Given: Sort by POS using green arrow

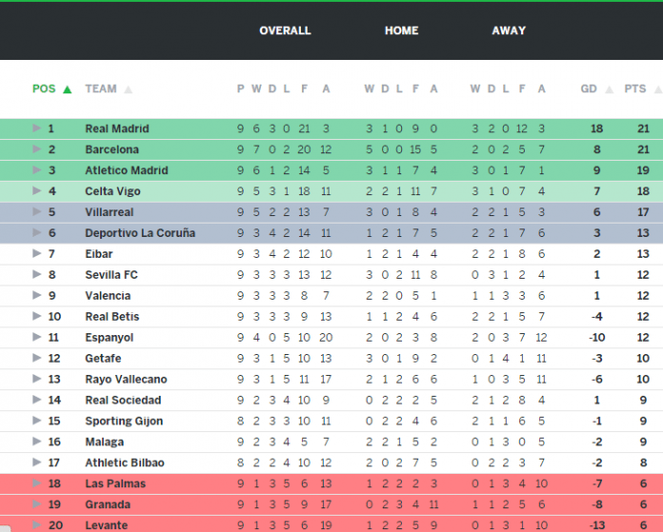Looking at the screenshot, I should pyautogui.click(x=68, y=89).
